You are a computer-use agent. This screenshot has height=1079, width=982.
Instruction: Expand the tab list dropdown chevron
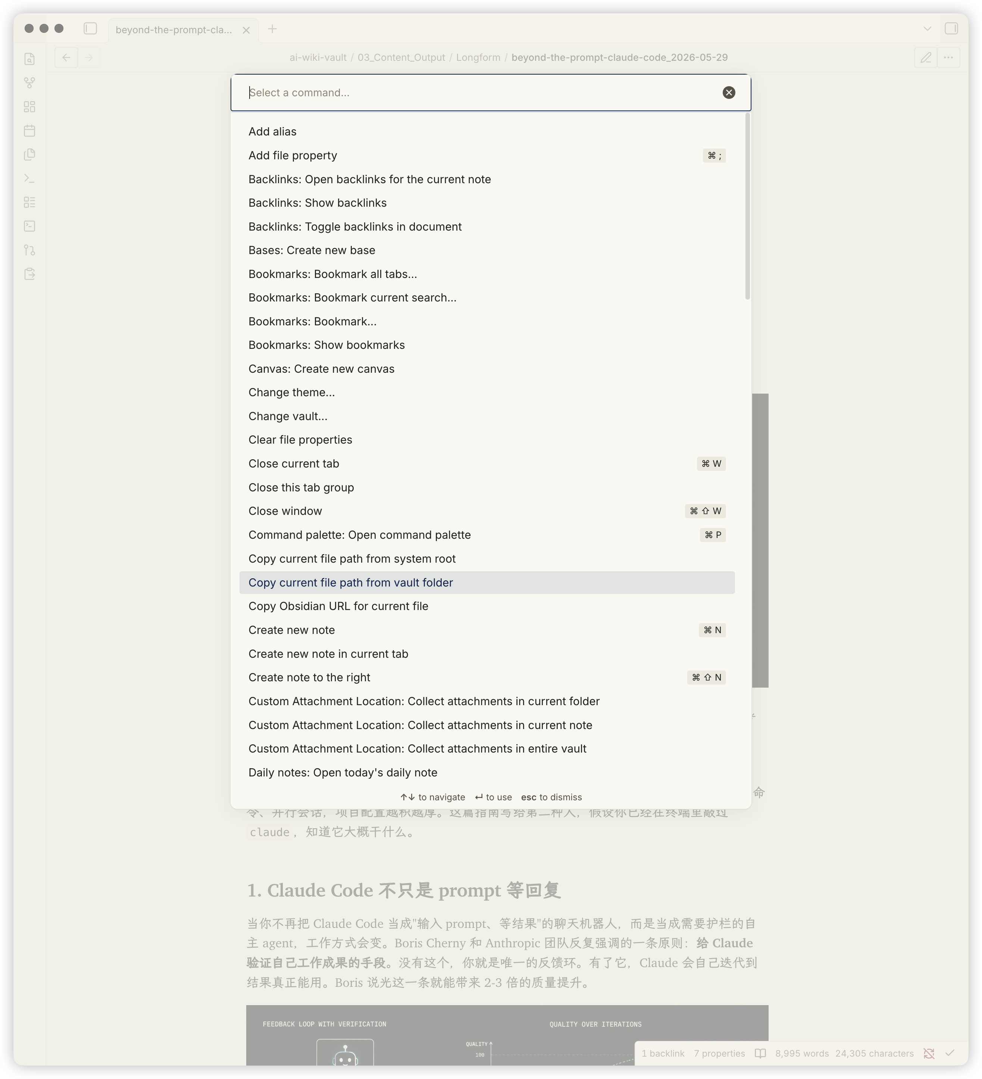click(928, 28)
